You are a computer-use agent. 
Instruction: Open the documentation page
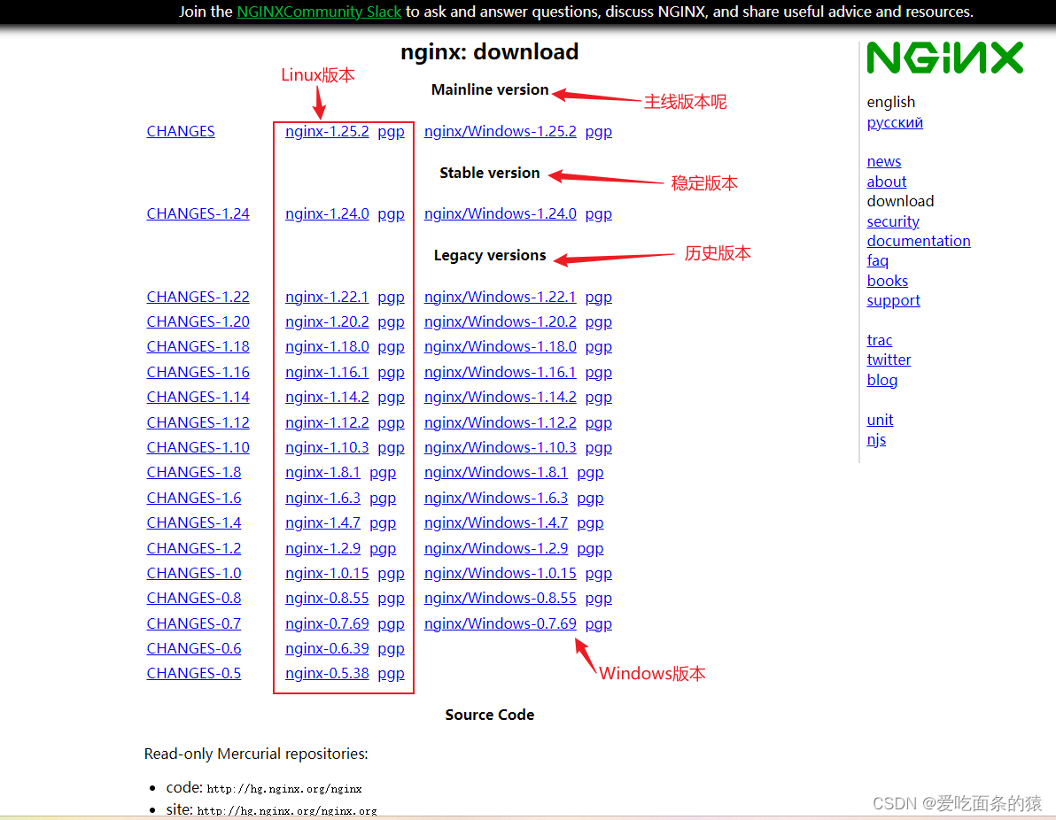(919, 240)
